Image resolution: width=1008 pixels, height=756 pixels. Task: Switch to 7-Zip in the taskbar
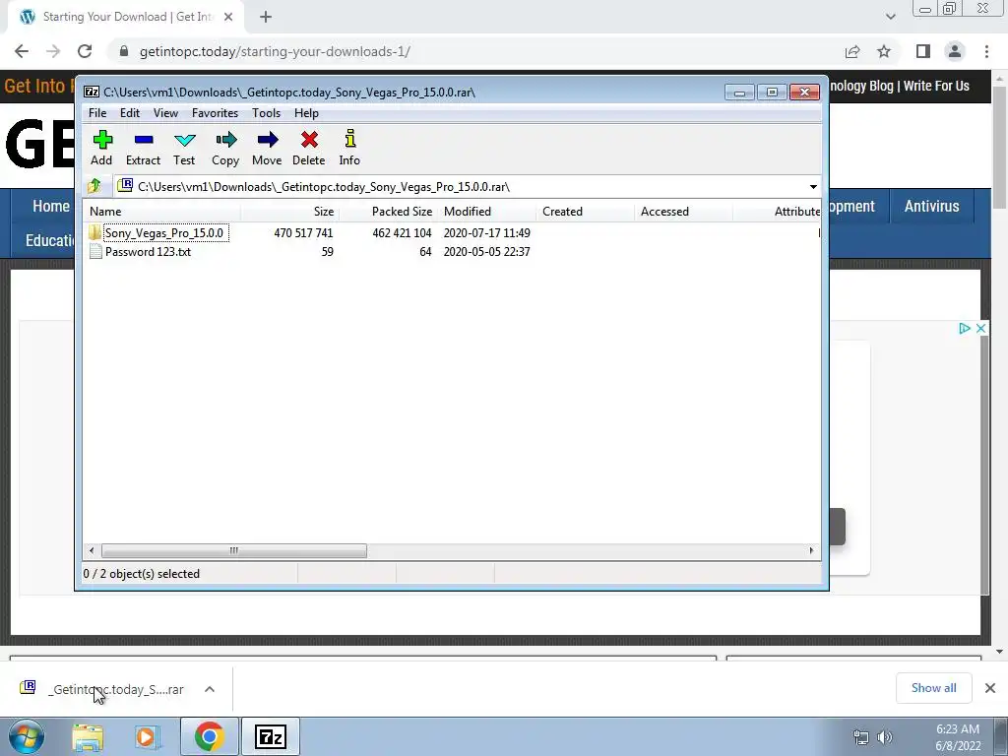(270, 737)
